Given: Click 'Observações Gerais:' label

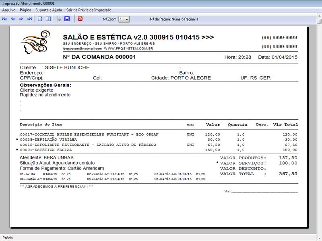Looking at the screenshot, I should tap(45, 85).
